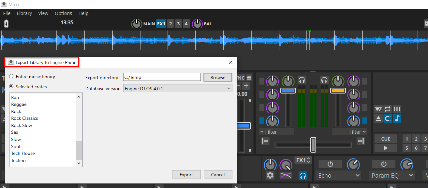Click the Browse button
The width and height of the screenshot is (428, 188).
coord(218,77)
